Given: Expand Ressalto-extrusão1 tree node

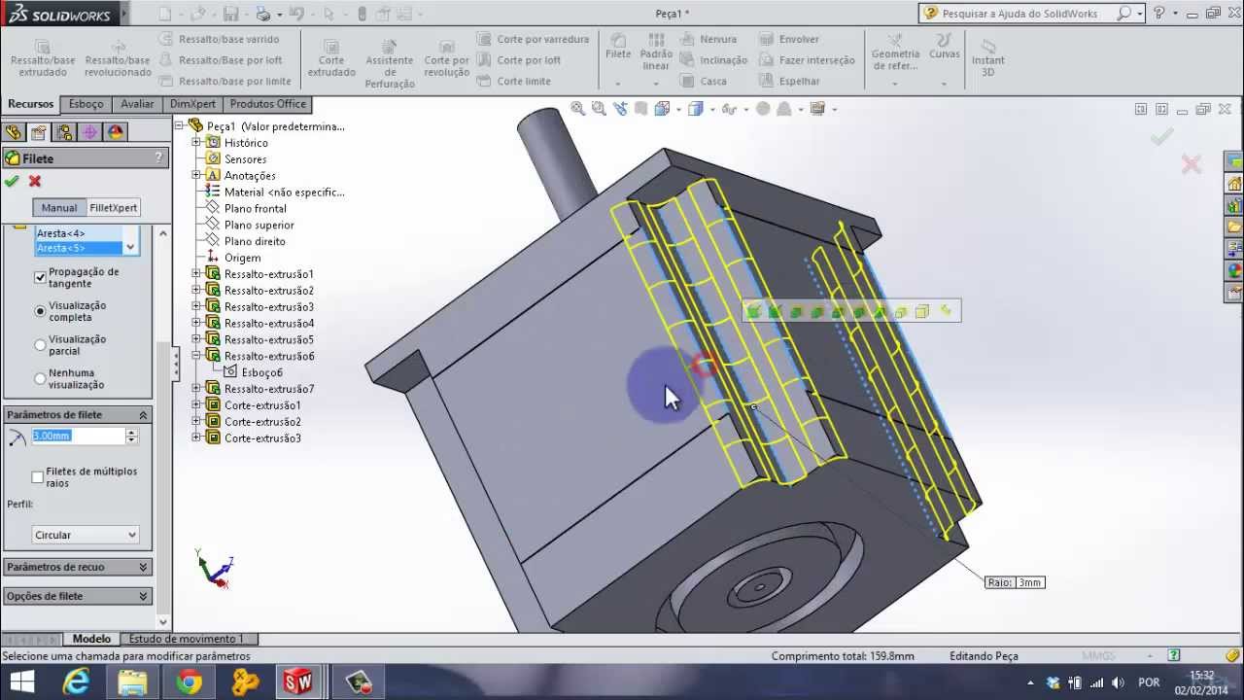Looking at the screenshot, I should 196,274.
